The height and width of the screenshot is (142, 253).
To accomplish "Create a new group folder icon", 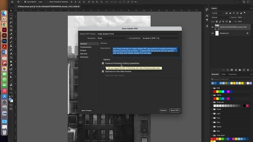I will 240,70.
